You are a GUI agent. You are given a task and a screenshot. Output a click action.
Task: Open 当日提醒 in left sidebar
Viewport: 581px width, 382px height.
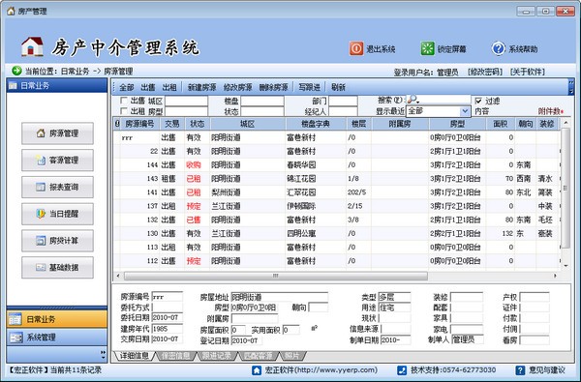57,214
